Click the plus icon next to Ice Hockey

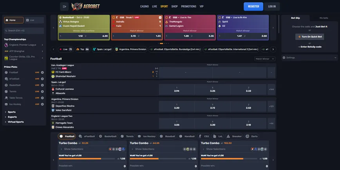click(x=42, y=104)
